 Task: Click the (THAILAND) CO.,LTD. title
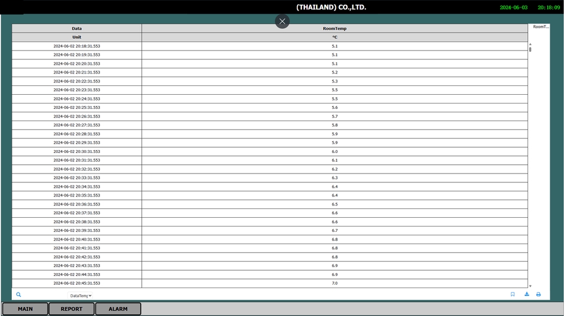click(331, 7)
